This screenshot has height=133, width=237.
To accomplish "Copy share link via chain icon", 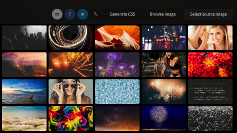I will 96,14.
